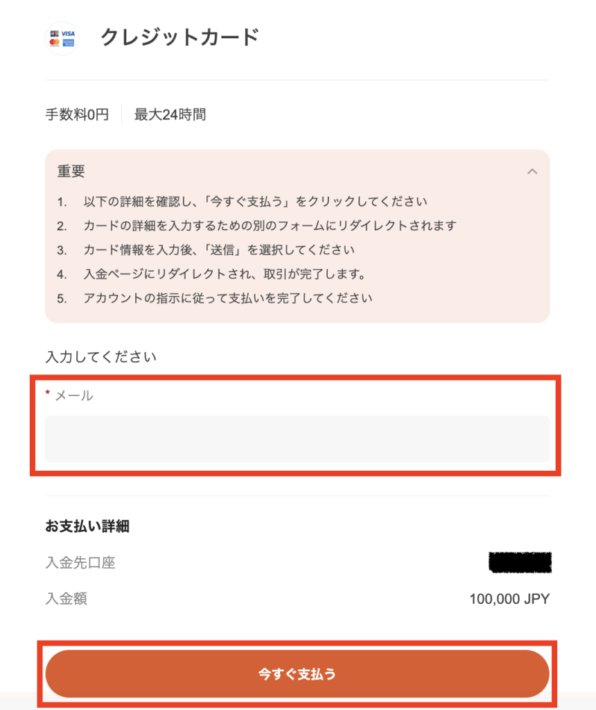Click instruction step 4 about 入金ページ
This screenshot has width=596, height=710.
coord(211,274)
